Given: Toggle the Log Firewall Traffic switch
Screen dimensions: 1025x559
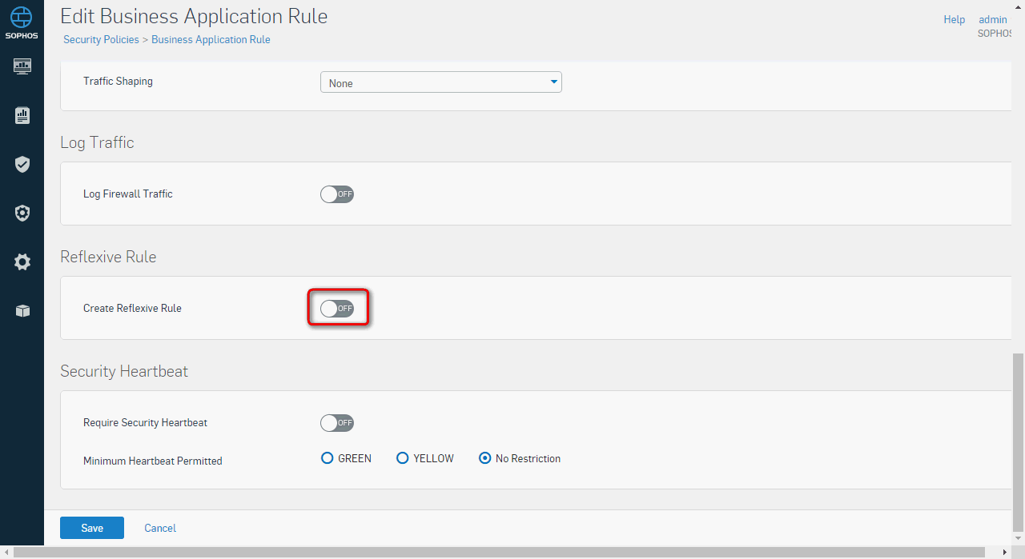Looking at the screenshot, I should coord(337,194).
